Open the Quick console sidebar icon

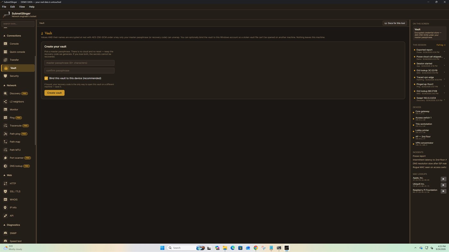point(5,52)
